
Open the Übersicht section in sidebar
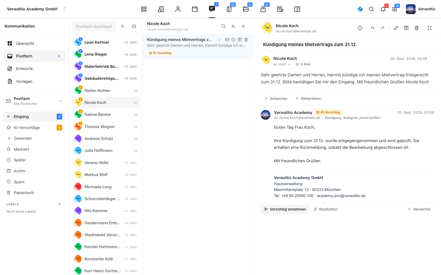point(34,43)
